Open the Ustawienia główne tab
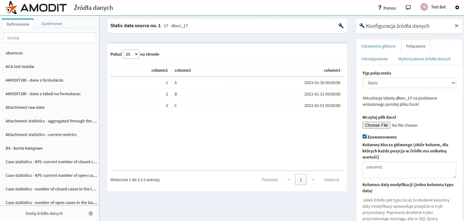 coord(378,46)
